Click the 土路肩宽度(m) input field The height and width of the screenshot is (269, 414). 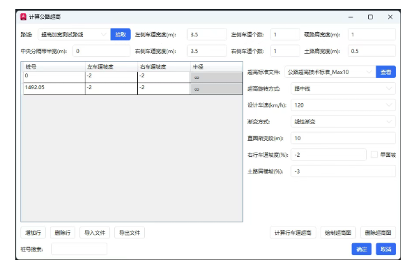[371, 51]
